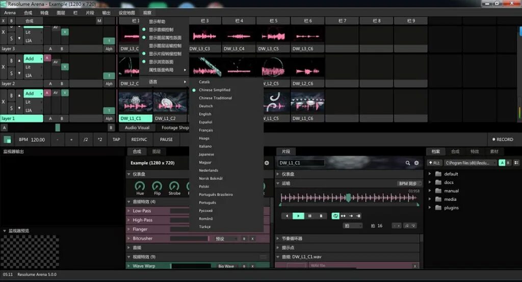Screen dimensions: 522x282
Task: Double BPM with *2 button
Action: [x=100, y=140]
